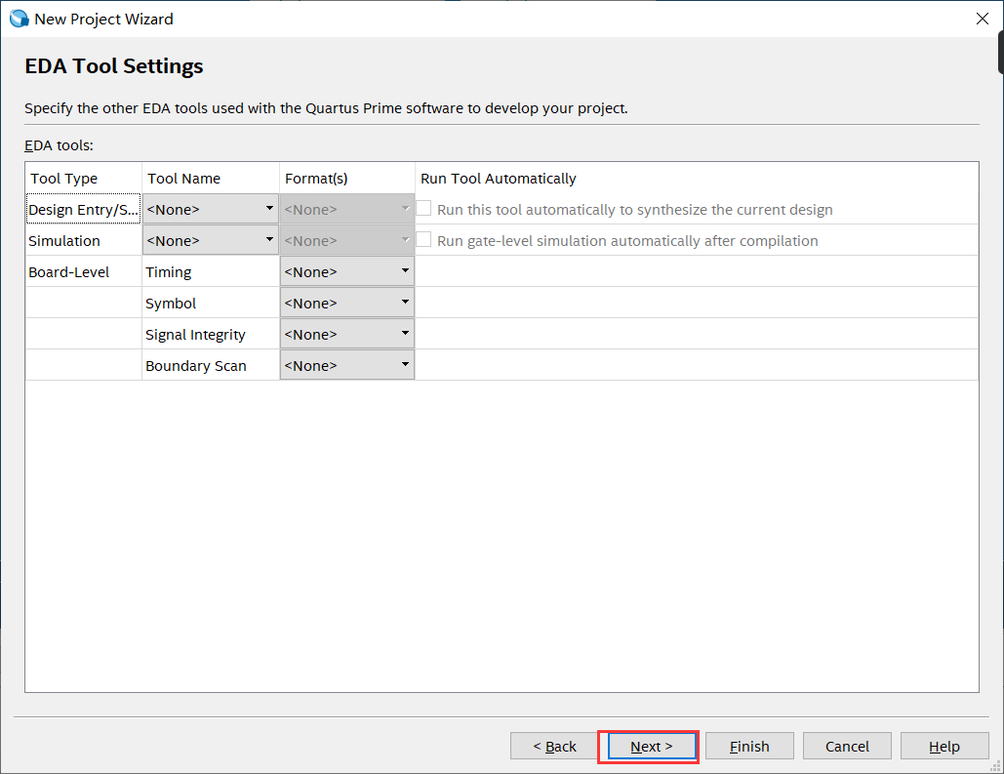Open Boundary Scan format dropdown
The image size is (1004, 774).
346,365
